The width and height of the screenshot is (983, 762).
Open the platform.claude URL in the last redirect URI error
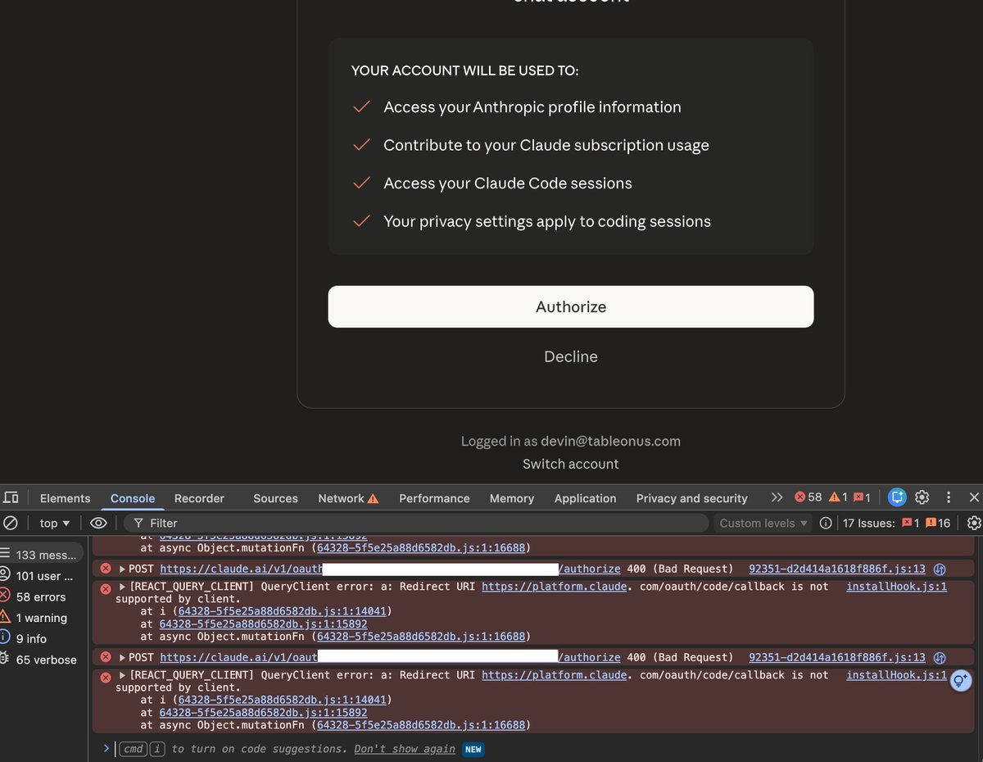pos(555,674)
